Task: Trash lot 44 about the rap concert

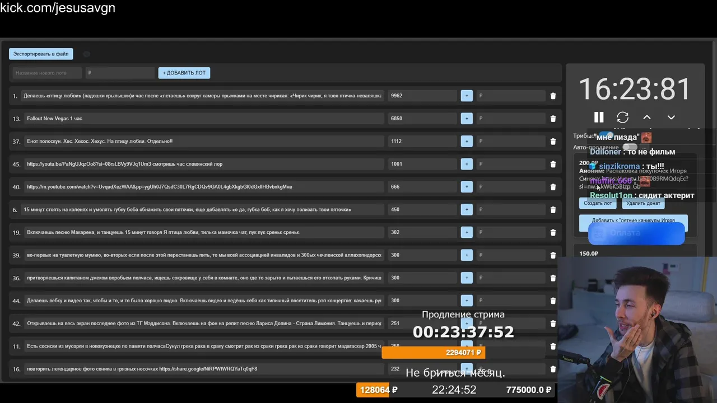Action: tap(553, 301)
